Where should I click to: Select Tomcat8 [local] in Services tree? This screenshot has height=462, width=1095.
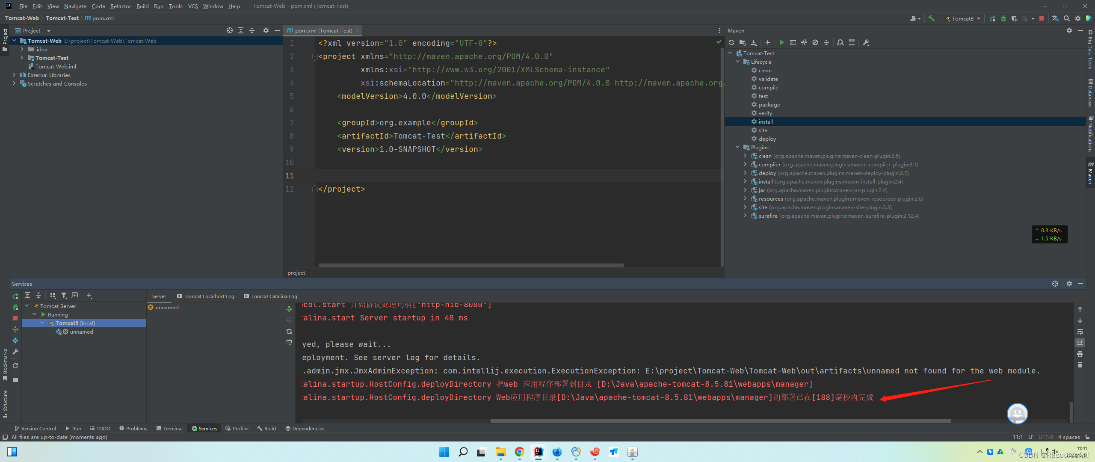click(84, 323)
